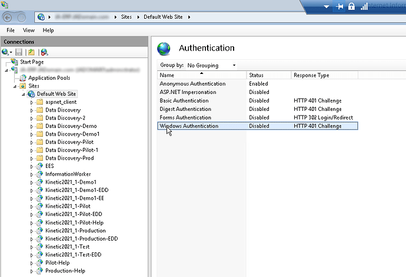The height and width of the screenshot is (277, 406).
Task: Select the Anonymous Authentication row
Action: (257, 84)
